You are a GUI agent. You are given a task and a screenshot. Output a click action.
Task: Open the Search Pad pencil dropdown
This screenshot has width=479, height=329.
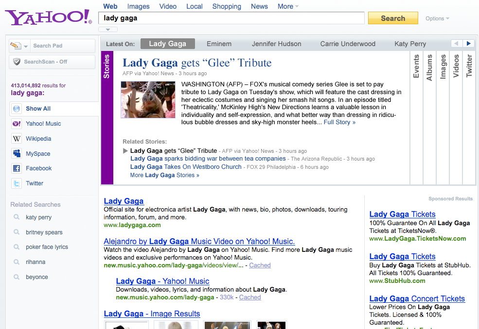tap(19, 46)
